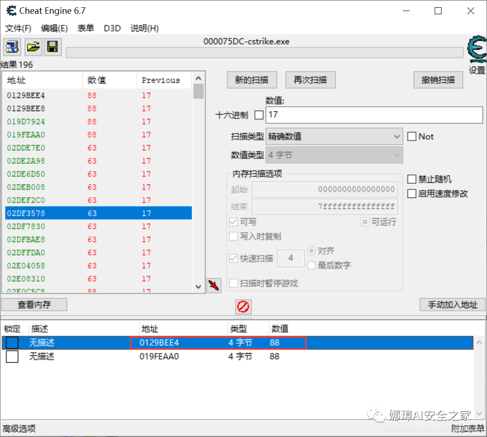Select result row 02DFBAE8
This screenshot has width=487, height=437.
click(99, 239)
